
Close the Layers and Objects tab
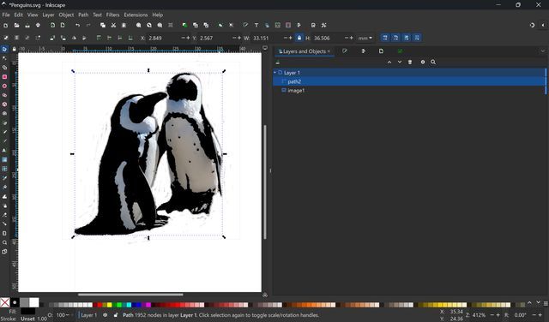pos(329,51)
